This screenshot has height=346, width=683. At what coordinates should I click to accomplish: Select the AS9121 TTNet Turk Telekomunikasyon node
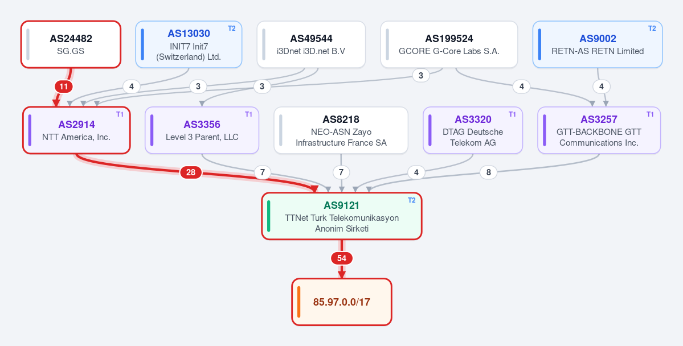[x=342, y=216]
